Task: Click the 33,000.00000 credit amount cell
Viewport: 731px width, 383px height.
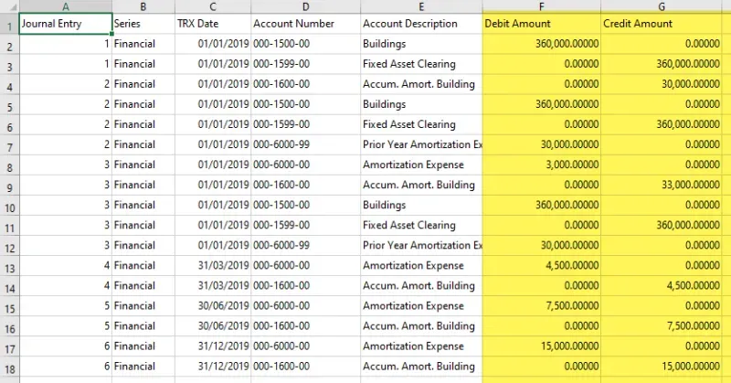Action: pyautogui.click(x=660, y=186)
